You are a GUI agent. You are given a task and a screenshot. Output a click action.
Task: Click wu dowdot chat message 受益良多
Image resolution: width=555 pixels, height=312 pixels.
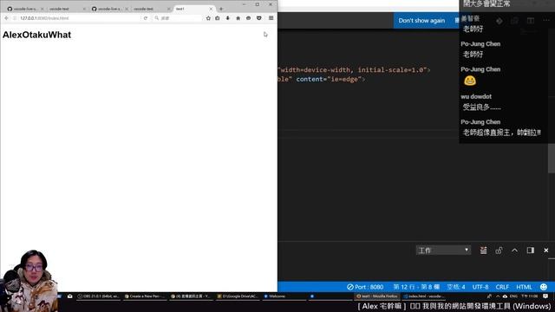pos(481,107)
